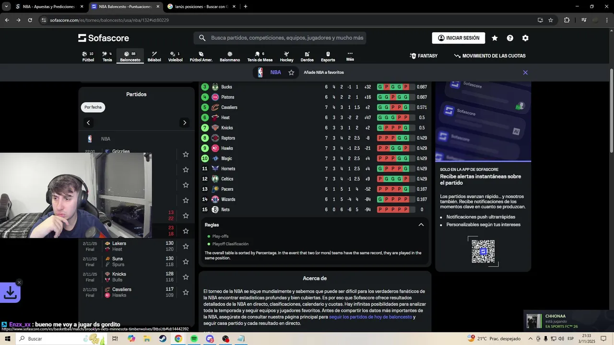The height and width of the screenshot is (345, 614).
Task: Favorite the Lakers vs Heat match
Action: [186, 246]
